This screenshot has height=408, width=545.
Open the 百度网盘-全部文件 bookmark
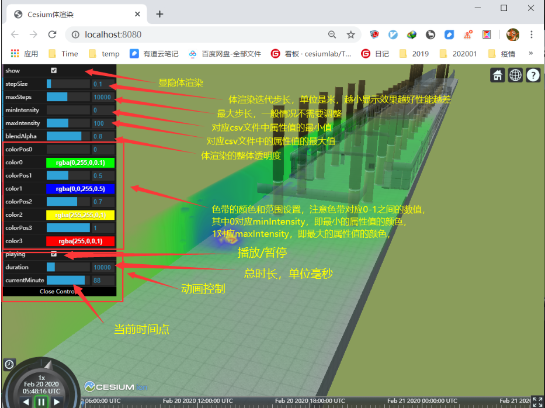[x=225, y=54]
